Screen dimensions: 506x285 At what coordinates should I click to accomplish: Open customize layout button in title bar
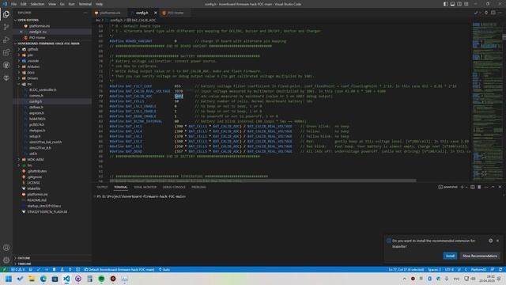466,4
